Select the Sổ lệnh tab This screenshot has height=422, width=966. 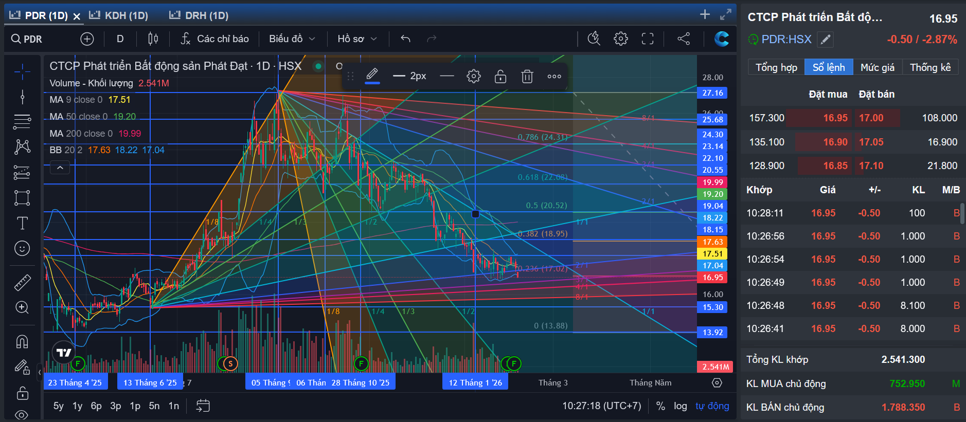pos(829,67)
